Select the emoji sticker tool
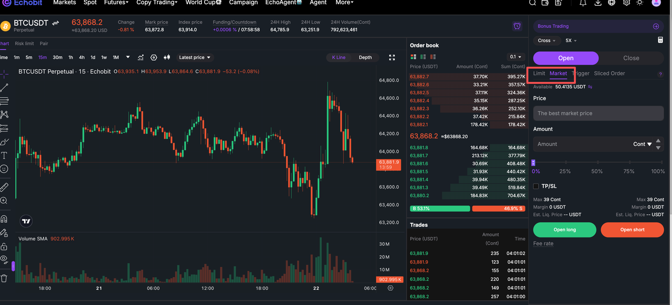Viewport: 672px width, 305px height. click(x=4, y=169)
